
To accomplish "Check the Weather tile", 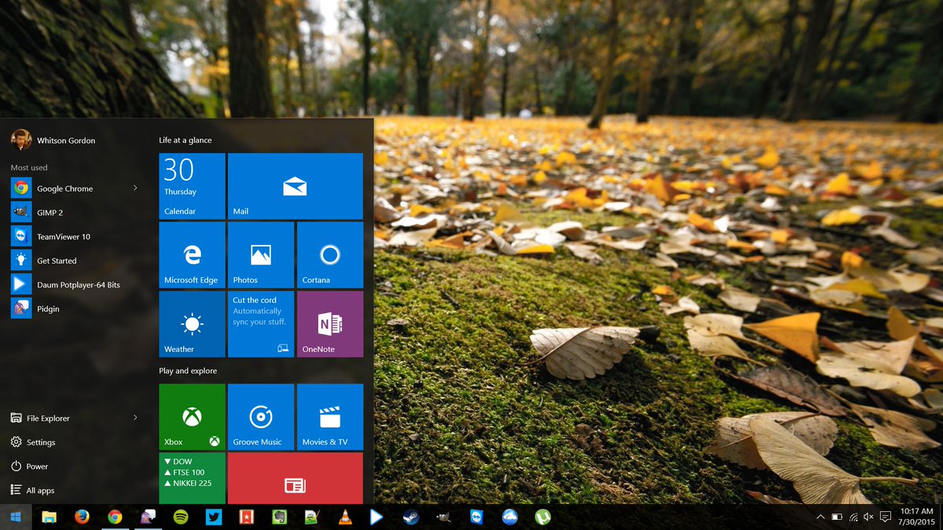I will point(191,323).
